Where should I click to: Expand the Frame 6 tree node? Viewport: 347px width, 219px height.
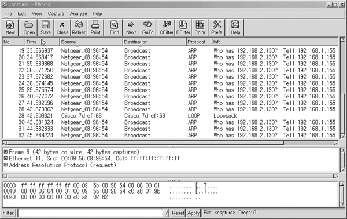coord(6,152)
